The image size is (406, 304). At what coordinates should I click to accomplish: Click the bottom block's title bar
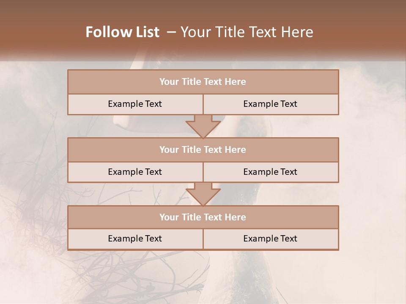click(203, 217)
